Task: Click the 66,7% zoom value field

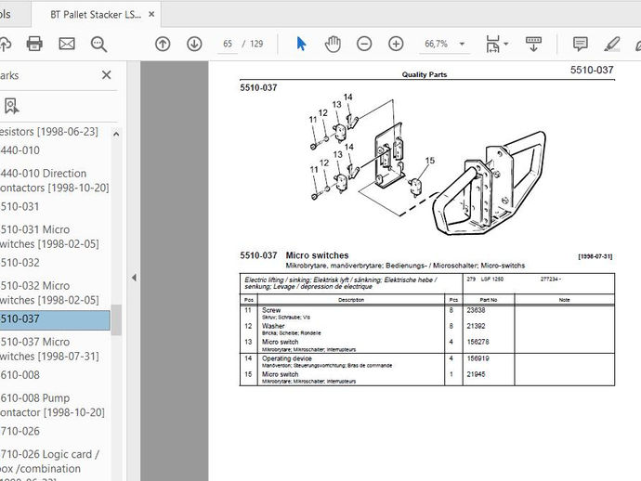Action: click(437, 44)
